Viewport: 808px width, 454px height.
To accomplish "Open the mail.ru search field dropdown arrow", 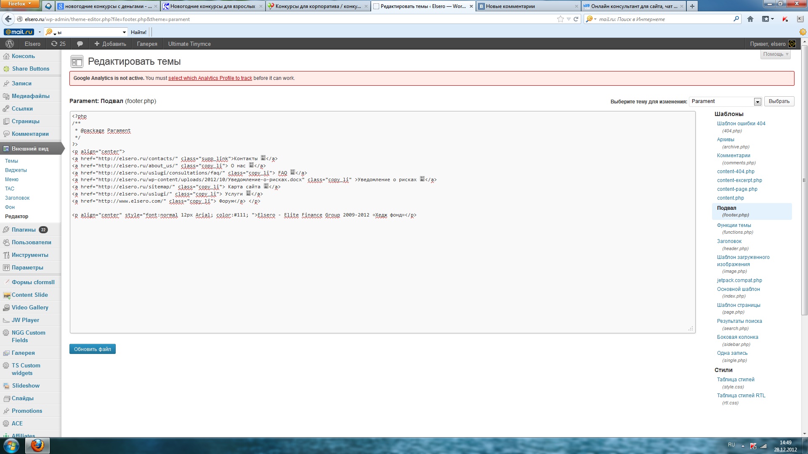I will [124, 32].
